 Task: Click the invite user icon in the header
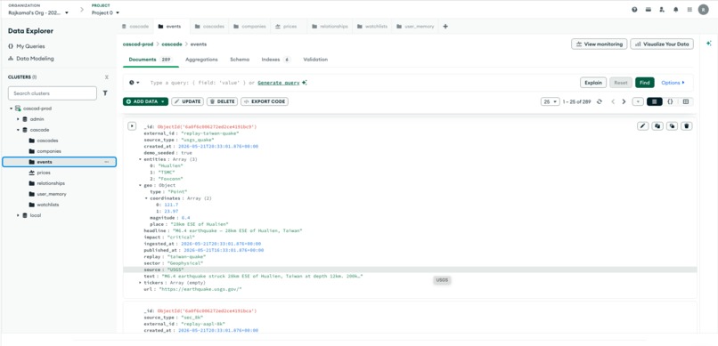[662, 10]
